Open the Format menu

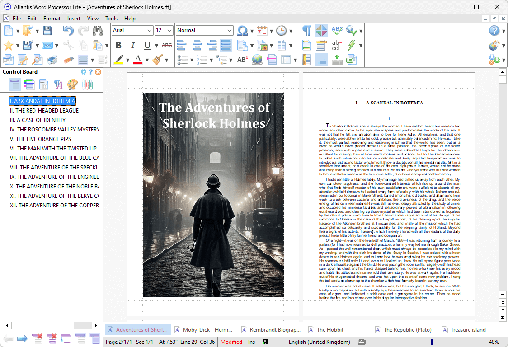(52, 19)
